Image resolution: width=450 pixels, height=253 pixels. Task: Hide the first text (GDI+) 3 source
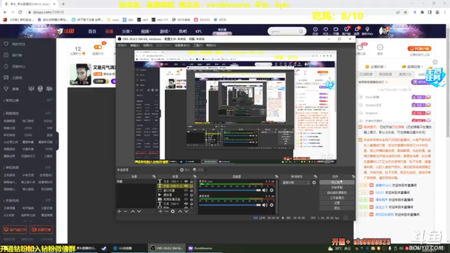tap(186, 181)
